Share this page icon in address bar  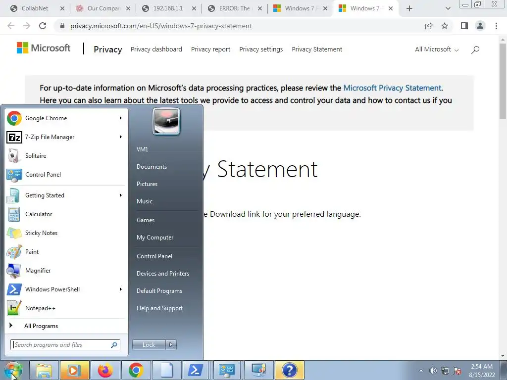(429, 26)
